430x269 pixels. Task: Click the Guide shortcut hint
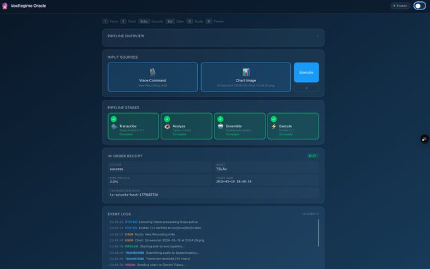pyautogui.click(x=195, y=21)
